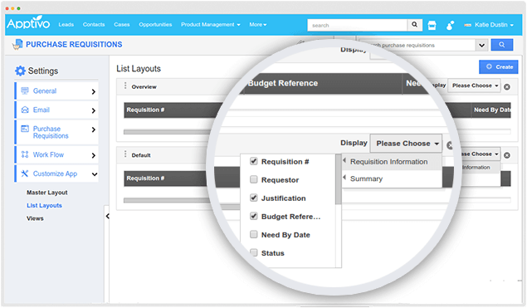Go to Cases in top navigation
The image size is (527, 308).
pyautogui.click(x=122, y=25)
